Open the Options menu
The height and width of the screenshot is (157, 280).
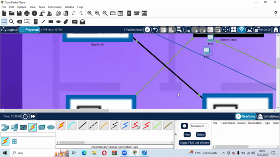(21, 7)
